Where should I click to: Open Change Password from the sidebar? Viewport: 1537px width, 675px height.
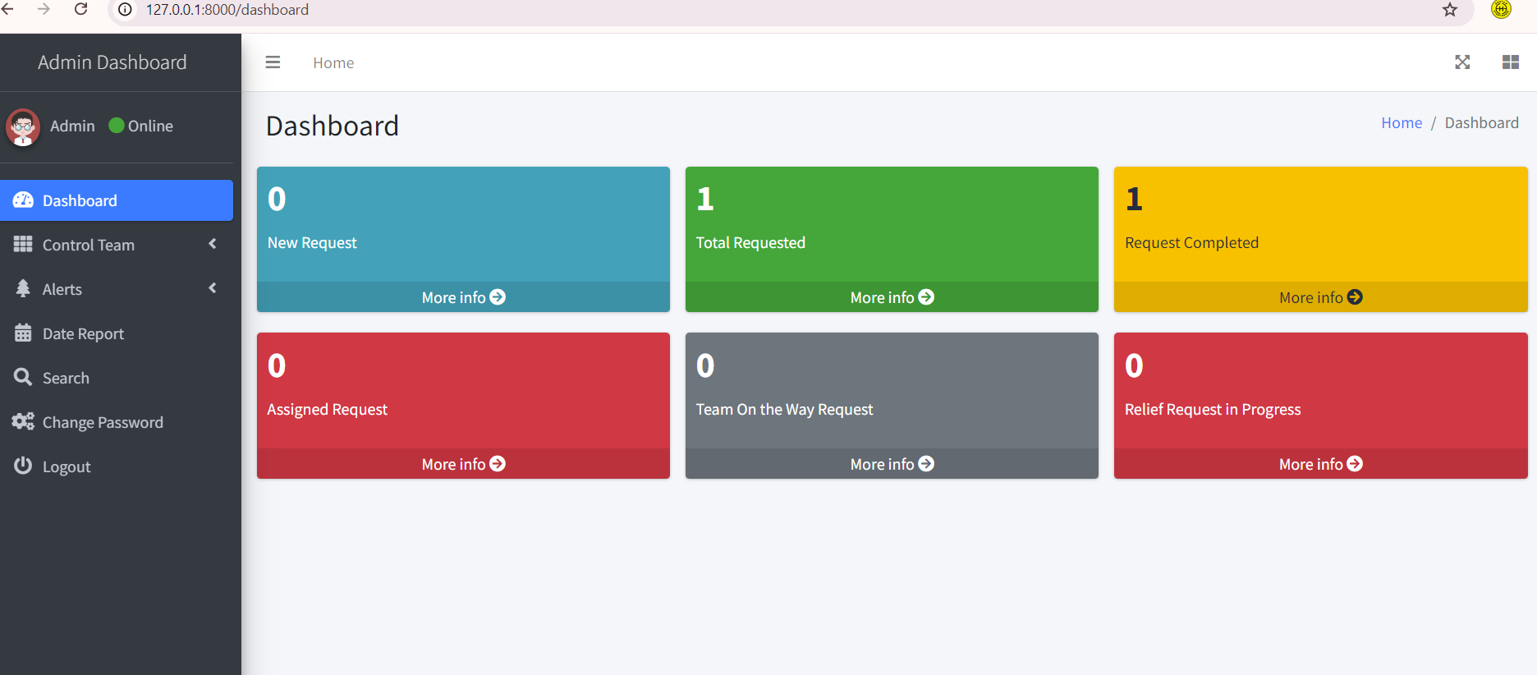[x=103, y=422]
